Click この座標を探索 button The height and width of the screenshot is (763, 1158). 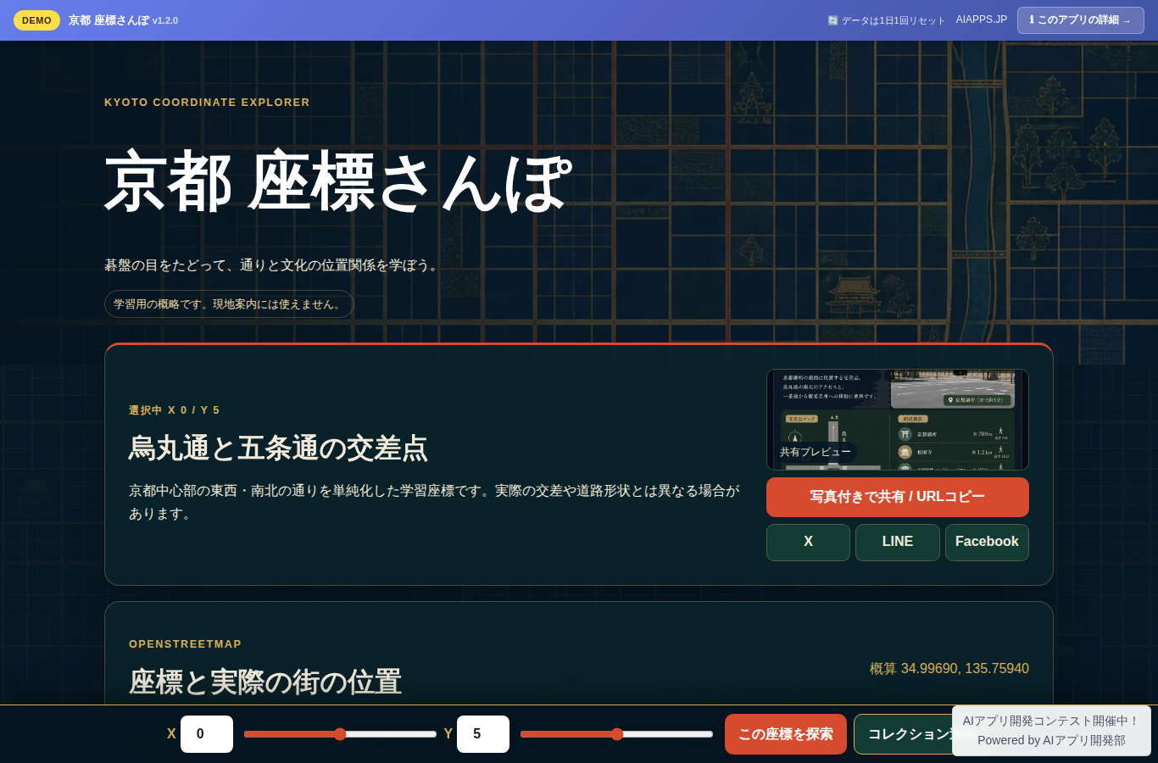(786, 734)
